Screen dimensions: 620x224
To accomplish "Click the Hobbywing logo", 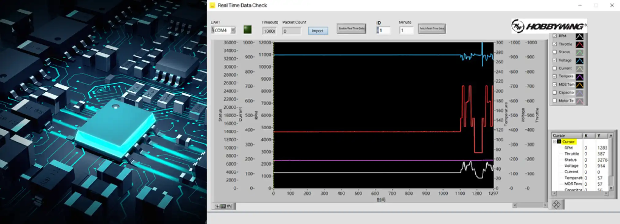I will [549, 26].
